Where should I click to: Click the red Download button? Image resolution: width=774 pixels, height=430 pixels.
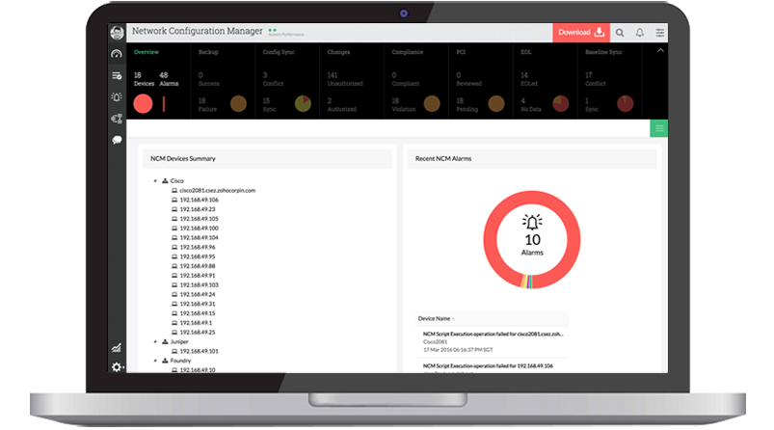click(581, 33)
